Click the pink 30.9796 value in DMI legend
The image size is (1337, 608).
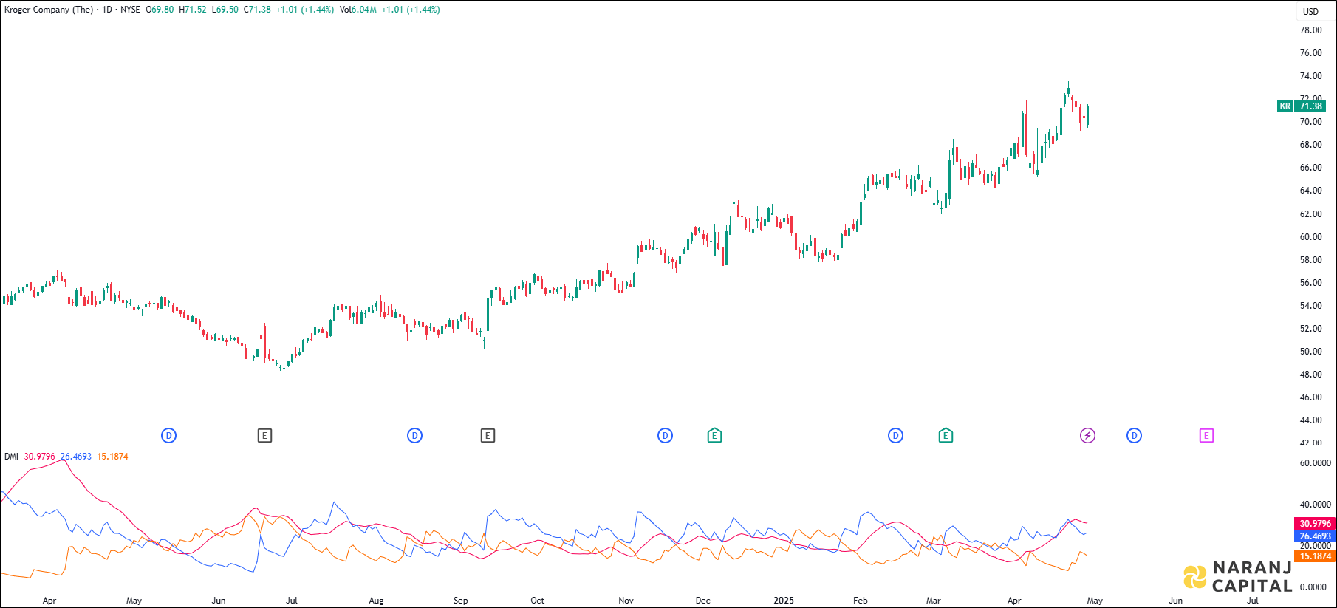pos(39,457)
